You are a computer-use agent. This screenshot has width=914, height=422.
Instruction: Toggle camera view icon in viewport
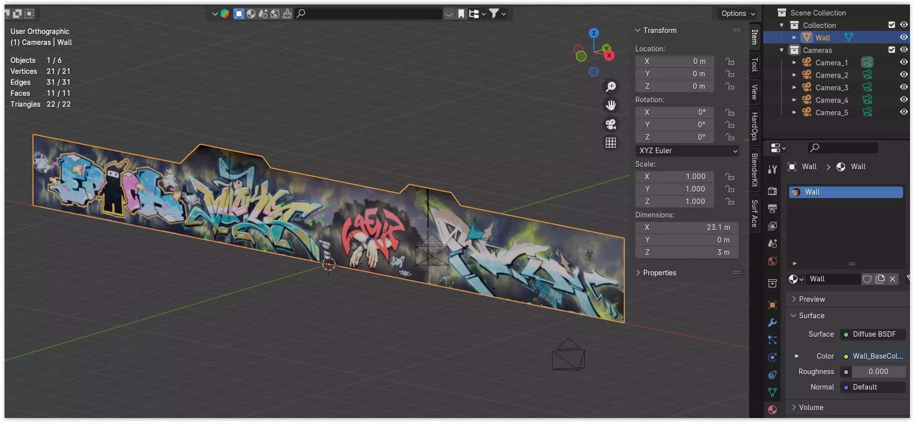[611, 124]
